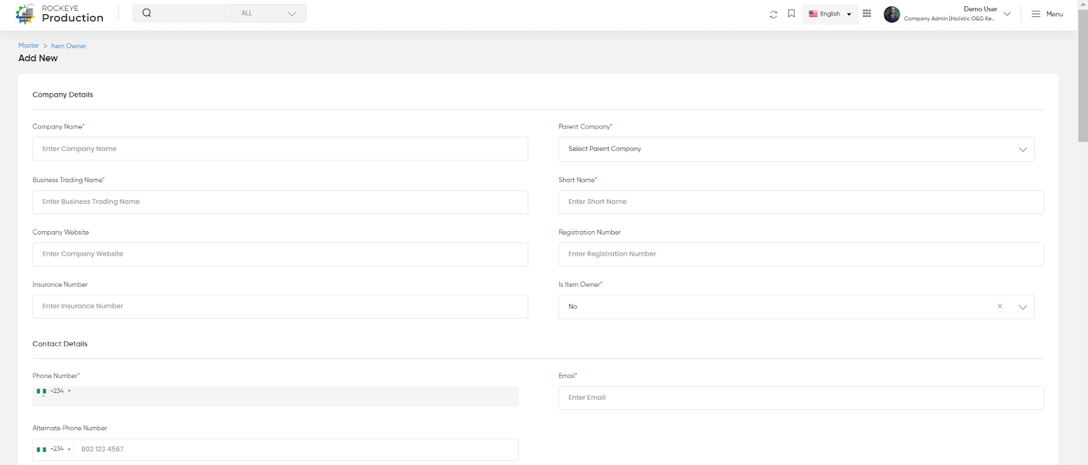Click the US flag next to English
This screenshot has height=465, width=1088.
point(813,14)
